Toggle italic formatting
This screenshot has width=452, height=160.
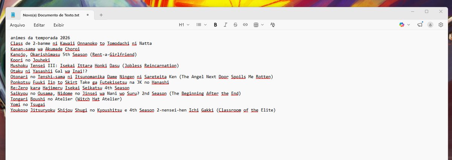click(x=225, y=25)
